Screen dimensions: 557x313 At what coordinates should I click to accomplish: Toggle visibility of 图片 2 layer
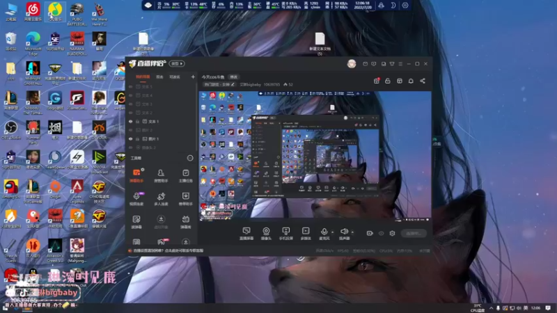click(130, 130)
